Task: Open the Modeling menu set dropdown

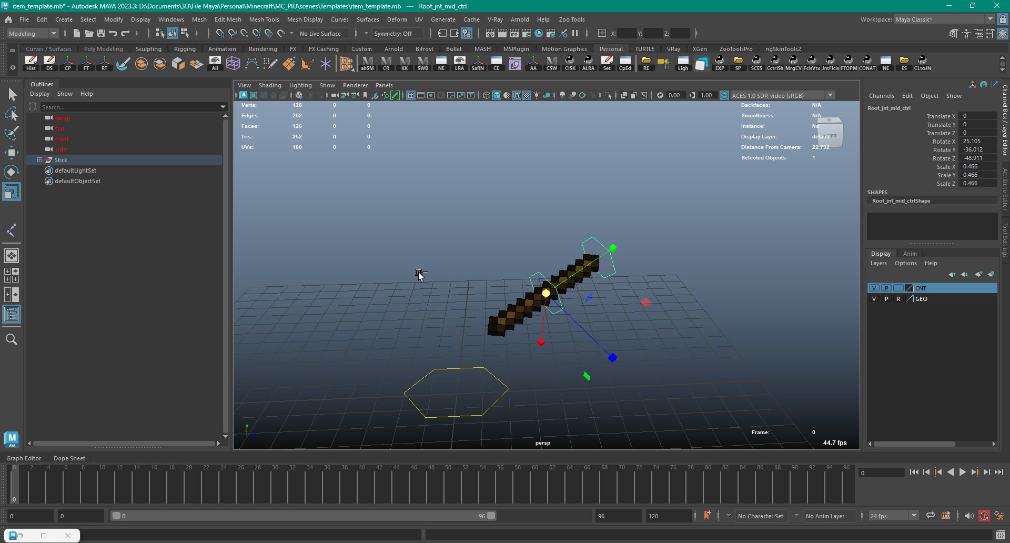Action: click(x=33, y=33)
